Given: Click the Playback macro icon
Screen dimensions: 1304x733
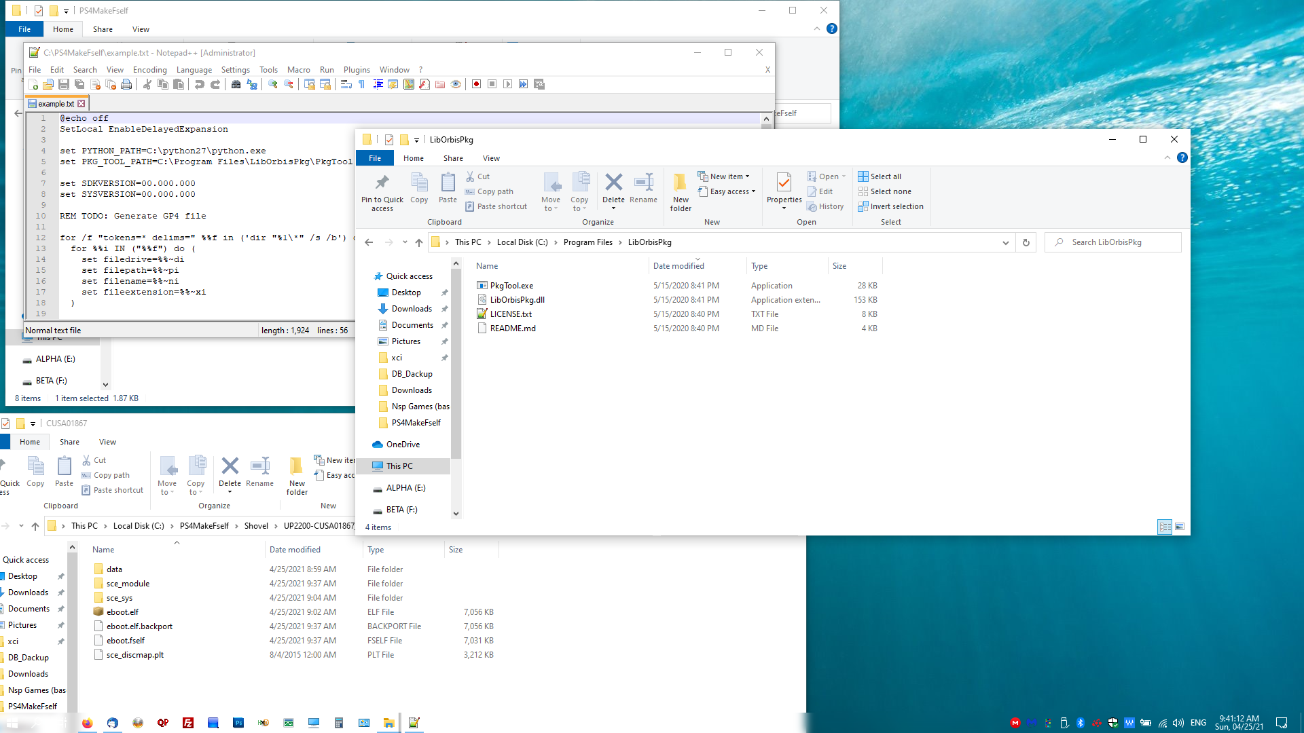Looking at the screenshot, I should [508, 84].
